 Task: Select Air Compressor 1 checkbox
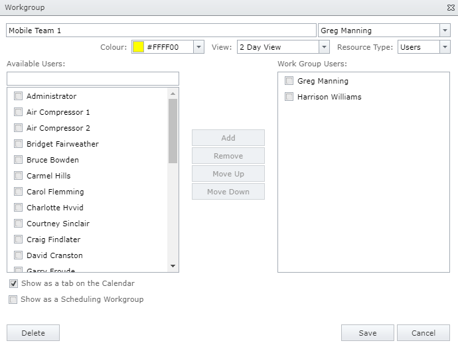coord(19,112)
